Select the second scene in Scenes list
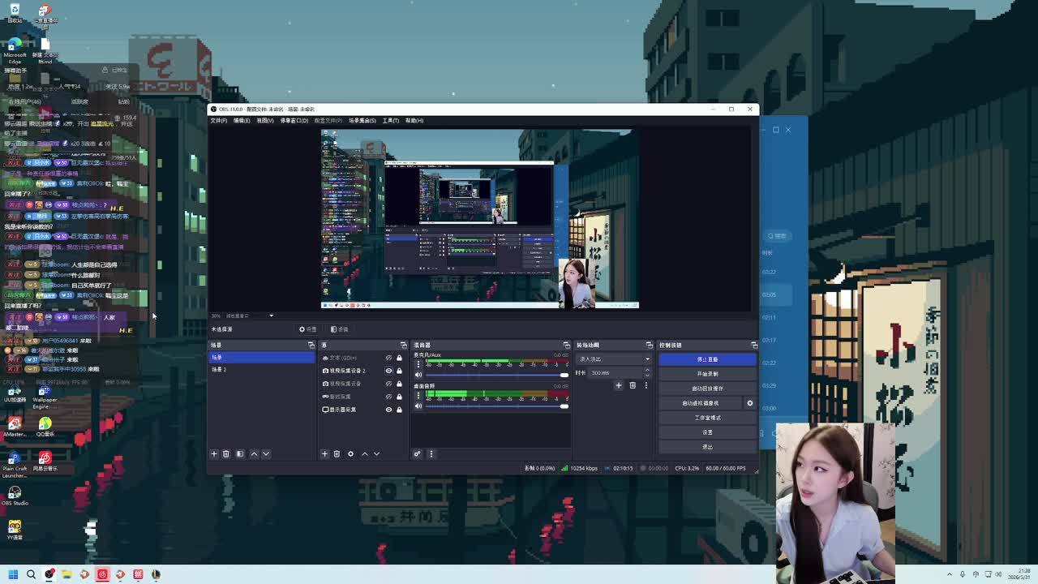This screenshot has height=584, width=1038. [262, 369]
